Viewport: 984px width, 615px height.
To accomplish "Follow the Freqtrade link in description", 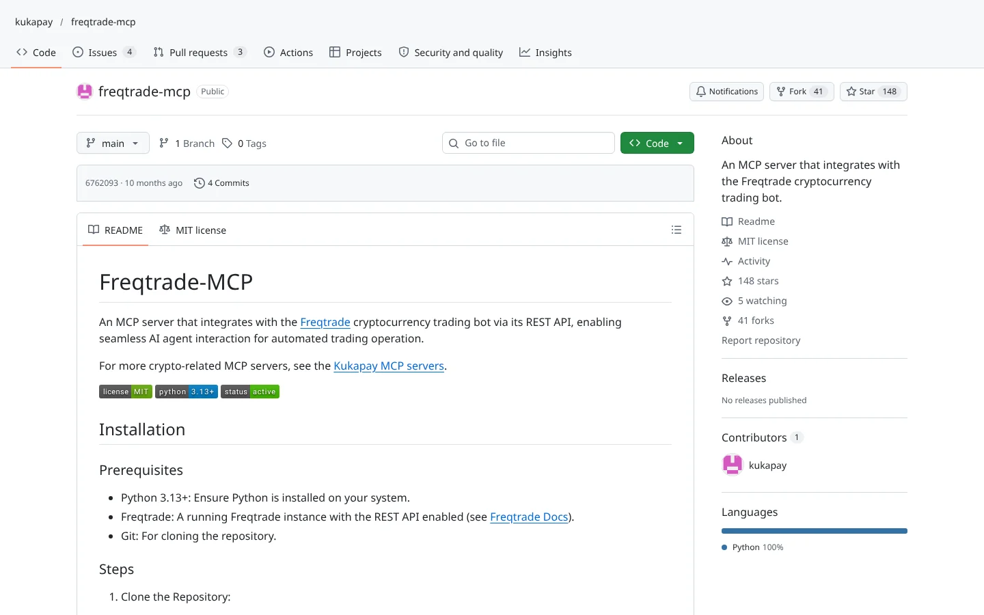I will [x=325, y=322].
